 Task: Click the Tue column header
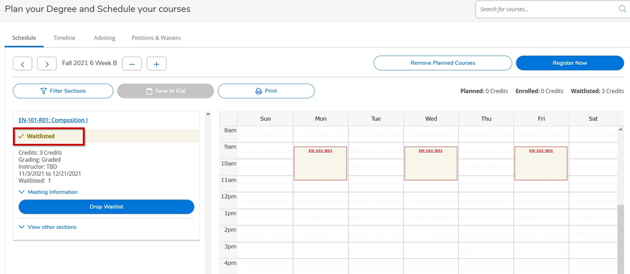376,118
